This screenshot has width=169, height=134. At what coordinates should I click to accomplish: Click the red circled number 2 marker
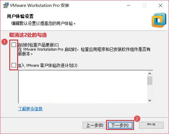137,119
